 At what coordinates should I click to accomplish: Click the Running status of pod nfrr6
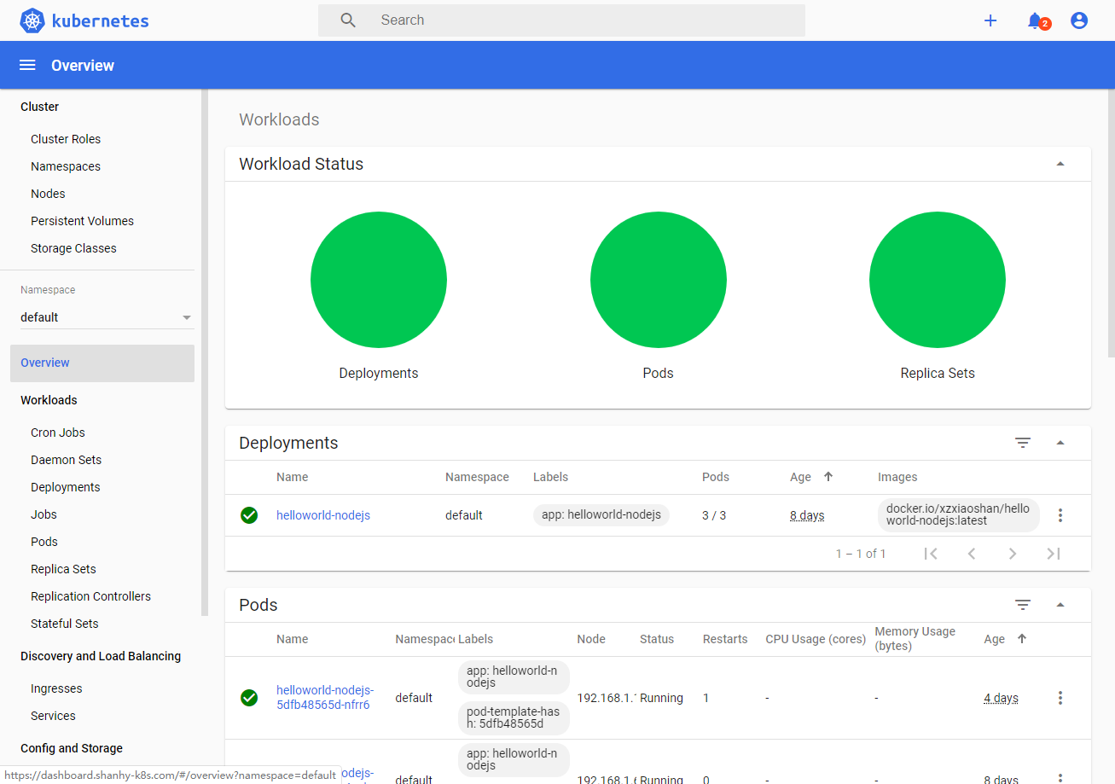[x=662, y=698]
